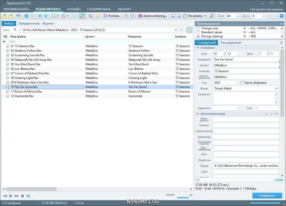Move file down with the blue down arrow

point(40,16)
